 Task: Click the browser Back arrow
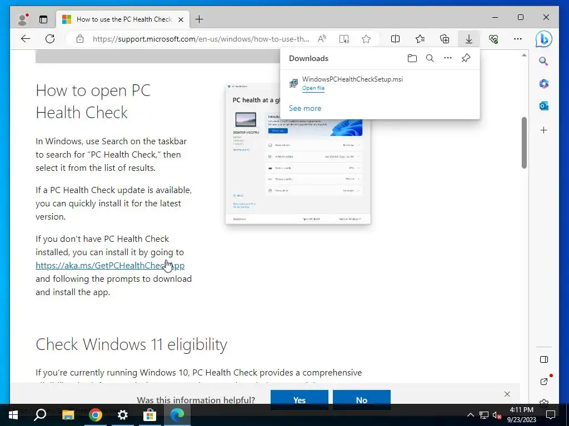pyautogui.click(x=26, y=39)
